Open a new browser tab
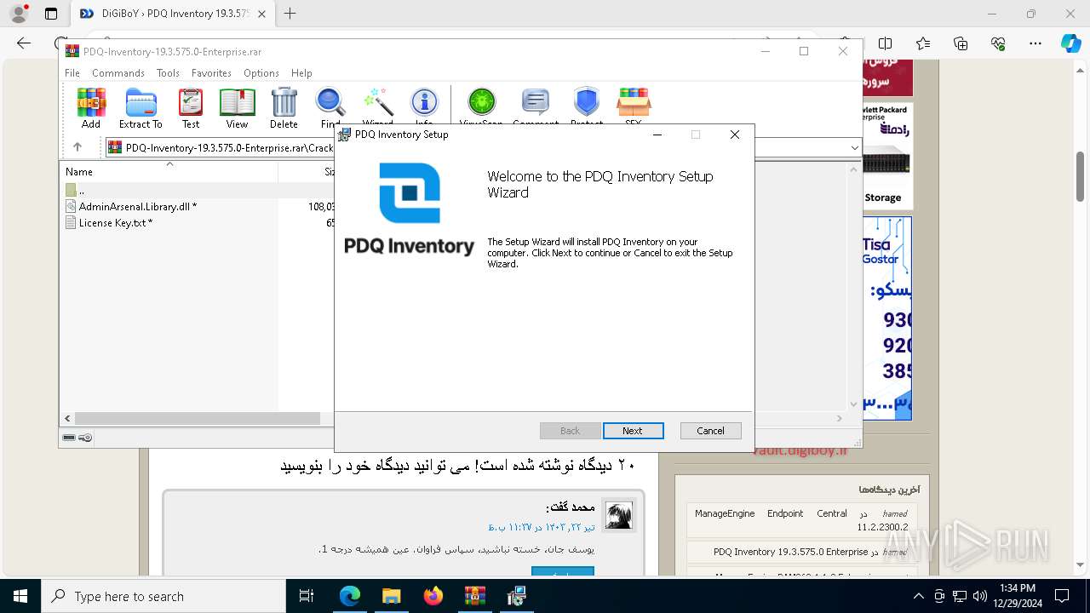Viewport: 1090px width, 613px height. (x=290, y=14)
